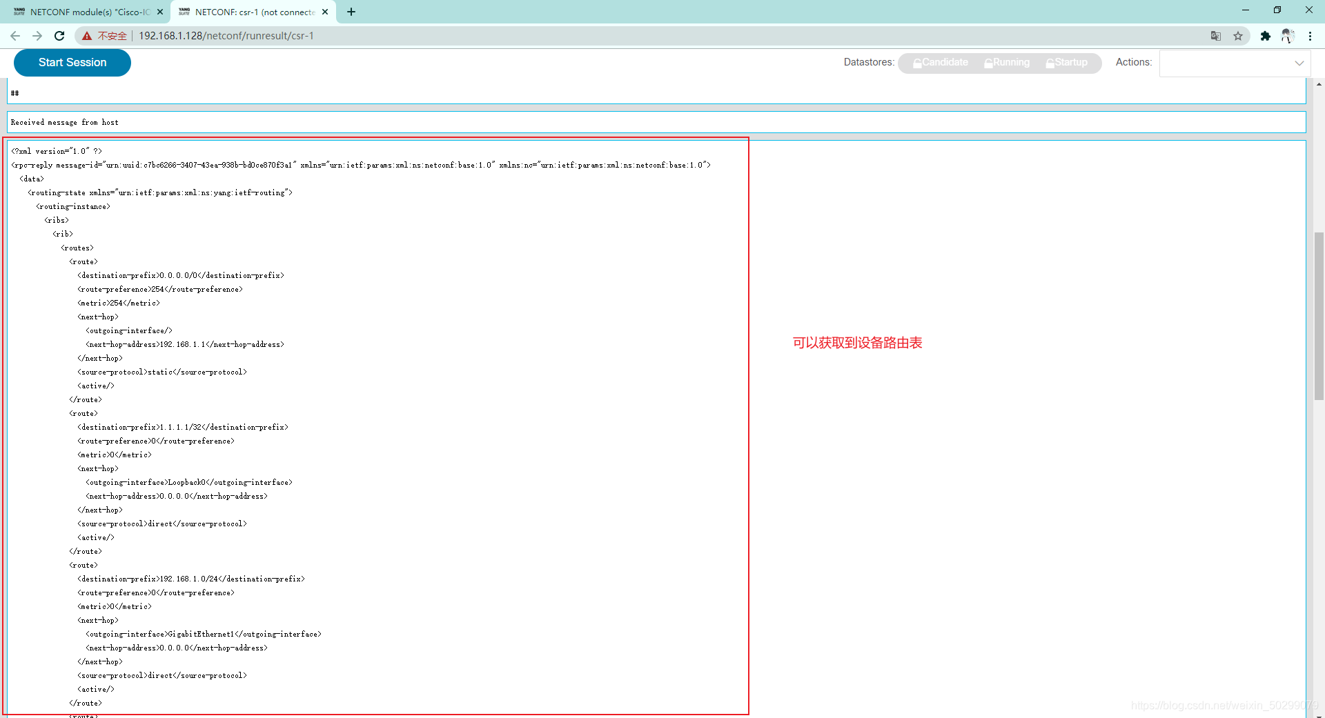Click the security warning icon in address bar
Image resolution: width=1325 pixels, height=718 pixels.
[x=86, y=36]
